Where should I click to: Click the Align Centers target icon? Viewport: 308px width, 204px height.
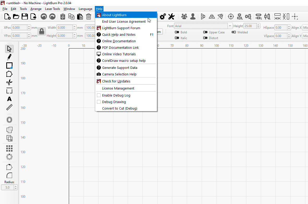pos(231,16)
